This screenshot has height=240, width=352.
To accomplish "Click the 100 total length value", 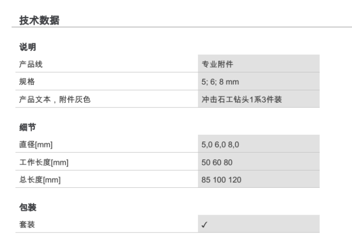I will pos(220,179).
